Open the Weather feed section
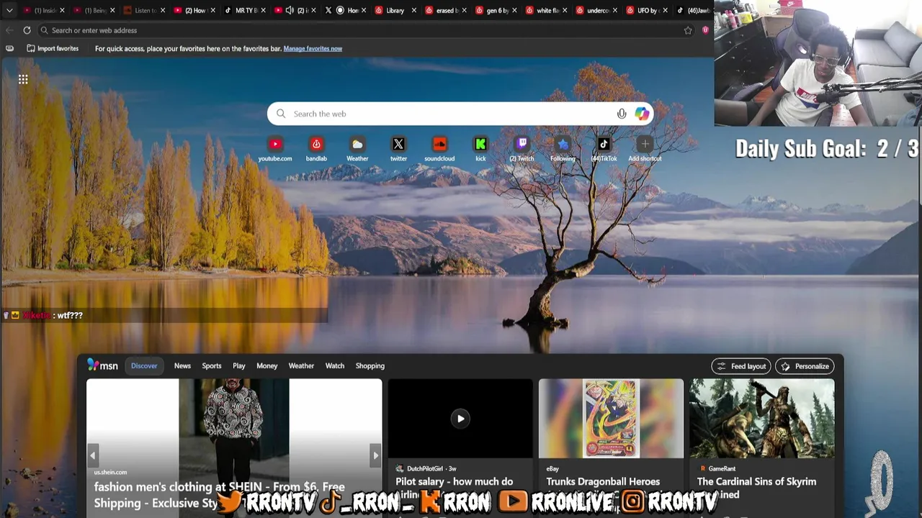922x518 pixels. (301, 365)
